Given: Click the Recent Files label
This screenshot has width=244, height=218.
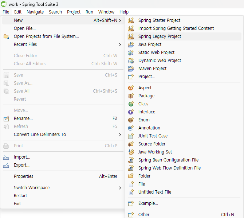Looking at the screenshot, I should pyautogui.click(x=25, y=44).
